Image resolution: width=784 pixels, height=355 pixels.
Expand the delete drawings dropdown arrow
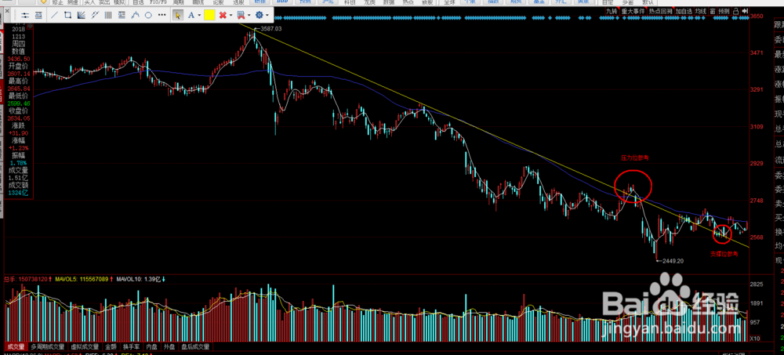[x=231, y=16]
